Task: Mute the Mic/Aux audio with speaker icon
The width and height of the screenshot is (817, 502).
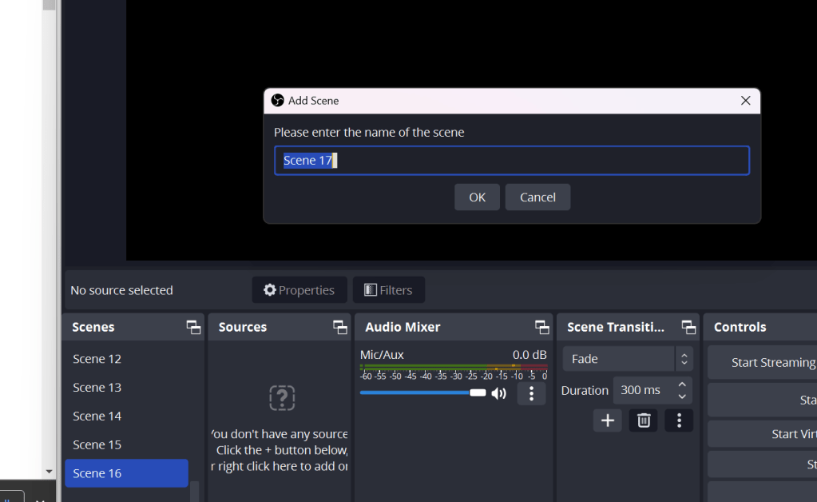Action: pyautogui.click(x=498, y=393)
